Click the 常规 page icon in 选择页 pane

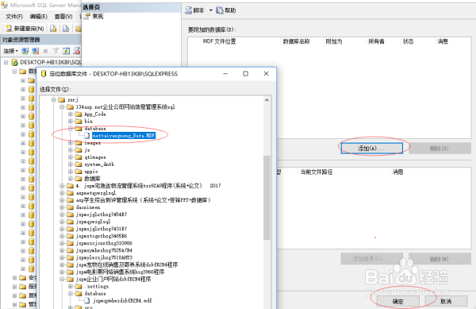pyautogui.click(x=87, y=17)
